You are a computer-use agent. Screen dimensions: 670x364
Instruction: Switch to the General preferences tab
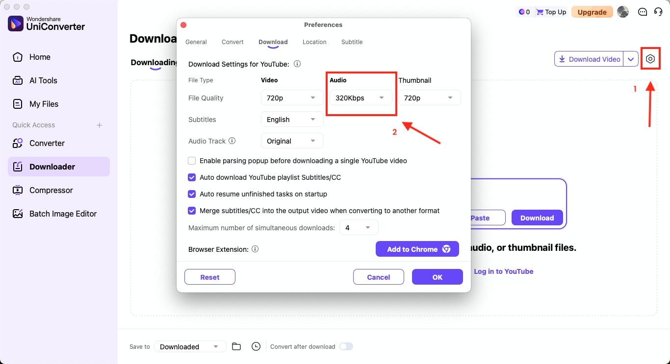coord(196,42)
